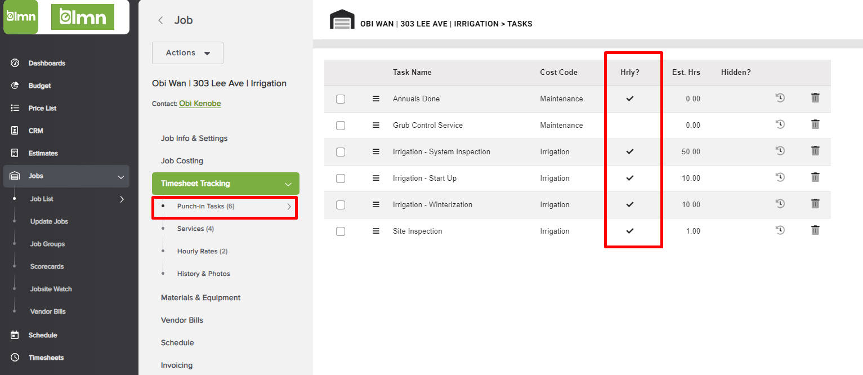Open Job Info & Settings

coord(194,139)
